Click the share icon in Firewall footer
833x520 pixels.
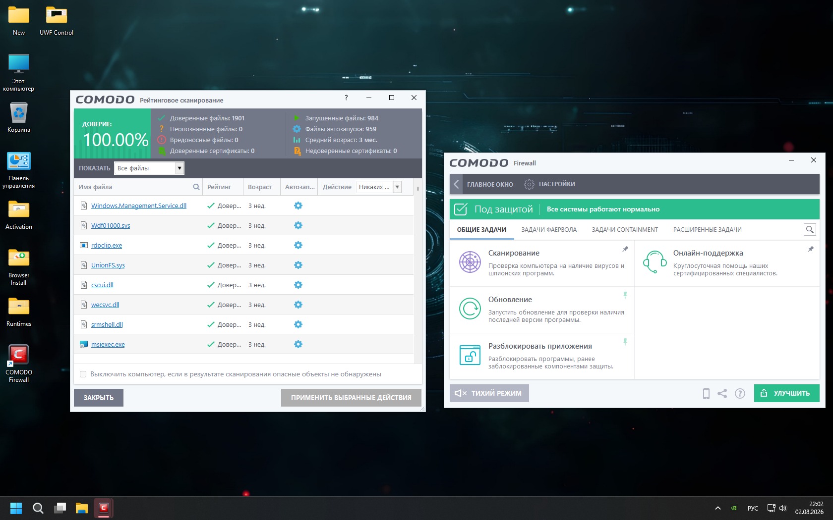point(722,394)
